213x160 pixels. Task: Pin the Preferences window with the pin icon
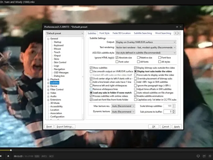(177, 27)
